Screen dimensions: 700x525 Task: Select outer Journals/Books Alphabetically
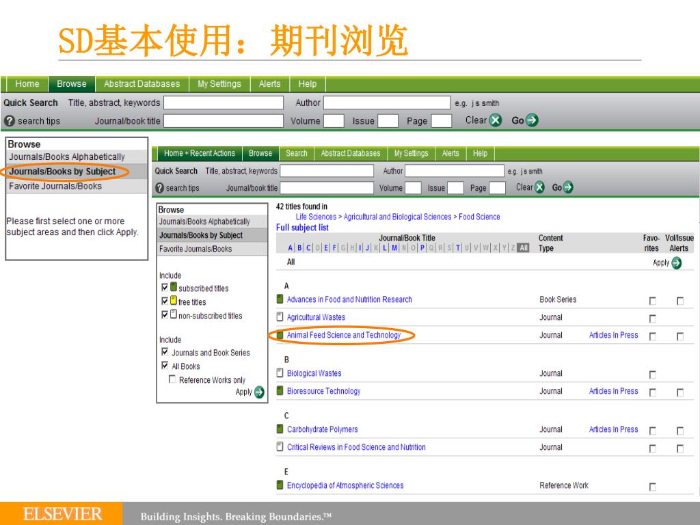67,157
